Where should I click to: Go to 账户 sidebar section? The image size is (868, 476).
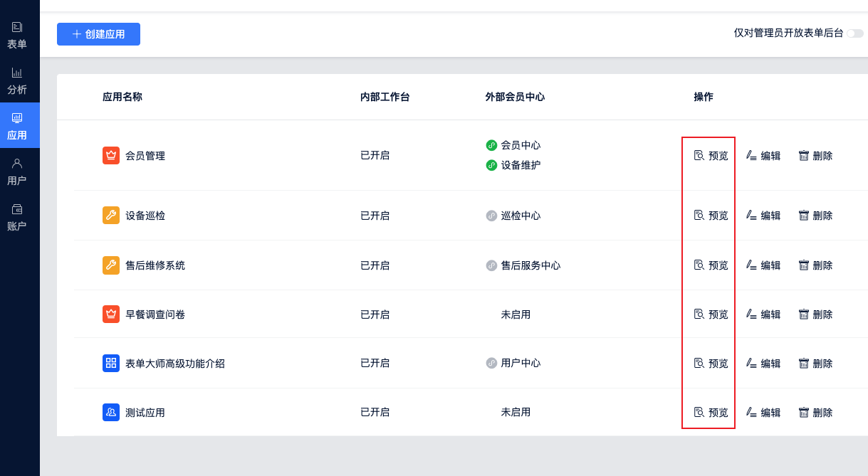point(17,217)
